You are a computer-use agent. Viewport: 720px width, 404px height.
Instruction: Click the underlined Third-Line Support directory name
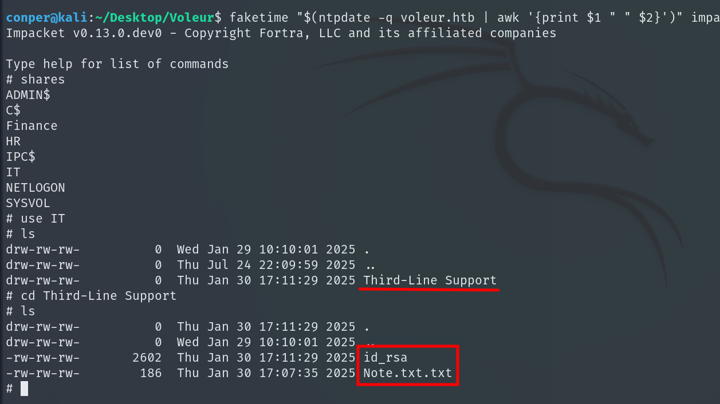430,280
